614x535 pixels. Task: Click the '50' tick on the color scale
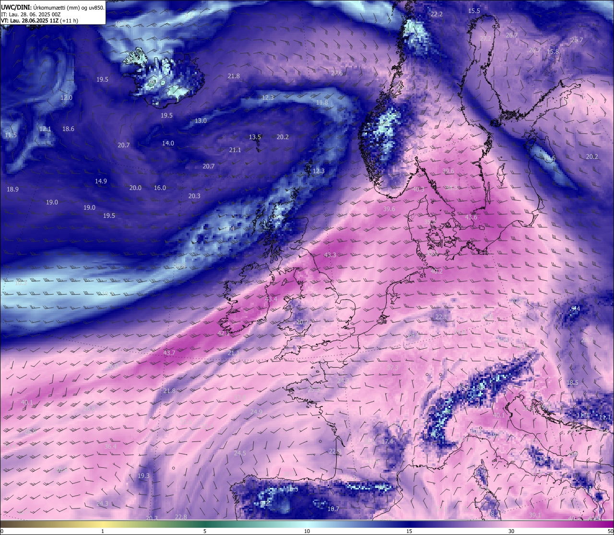[610, 531]
